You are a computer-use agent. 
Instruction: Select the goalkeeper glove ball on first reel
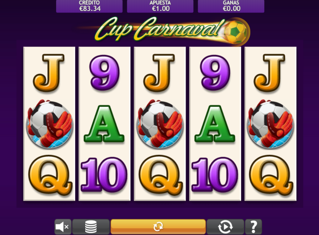click(x=49, y=124)
